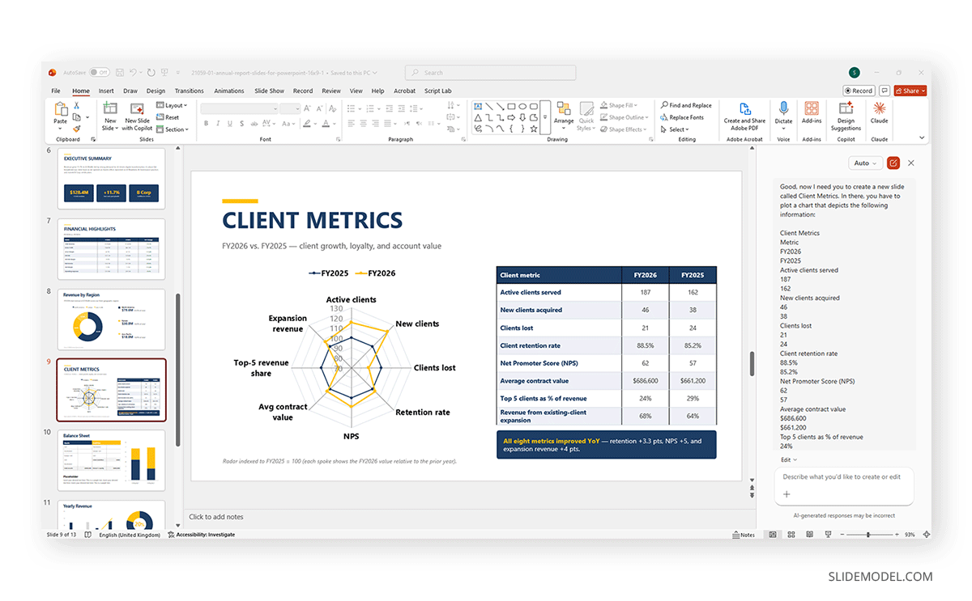Click the Record button near Share
Viewport: 972px width, 601px height.
[x=859, y=91]
